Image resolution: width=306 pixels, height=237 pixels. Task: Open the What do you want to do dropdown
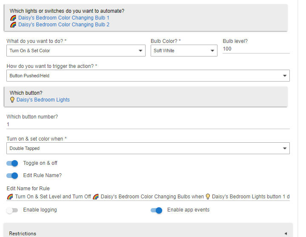pos(76,51)
